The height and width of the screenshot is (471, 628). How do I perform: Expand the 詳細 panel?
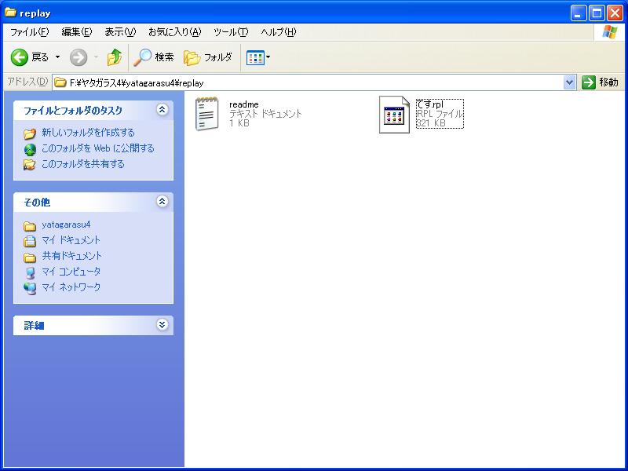(x=162, y=324)
